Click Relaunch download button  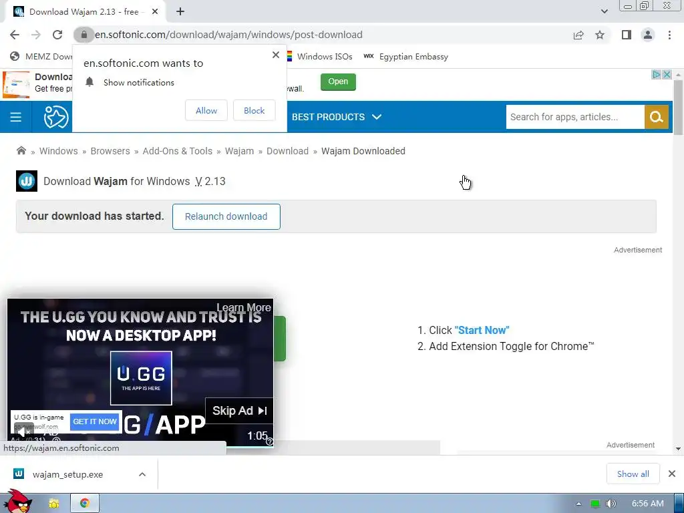pyautogui.click(x=226, y=216)
